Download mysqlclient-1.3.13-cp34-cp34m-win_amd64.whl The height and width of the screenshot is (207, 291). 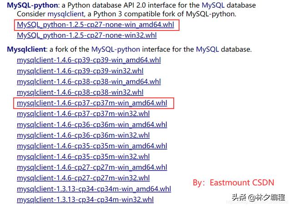[94, 189]
